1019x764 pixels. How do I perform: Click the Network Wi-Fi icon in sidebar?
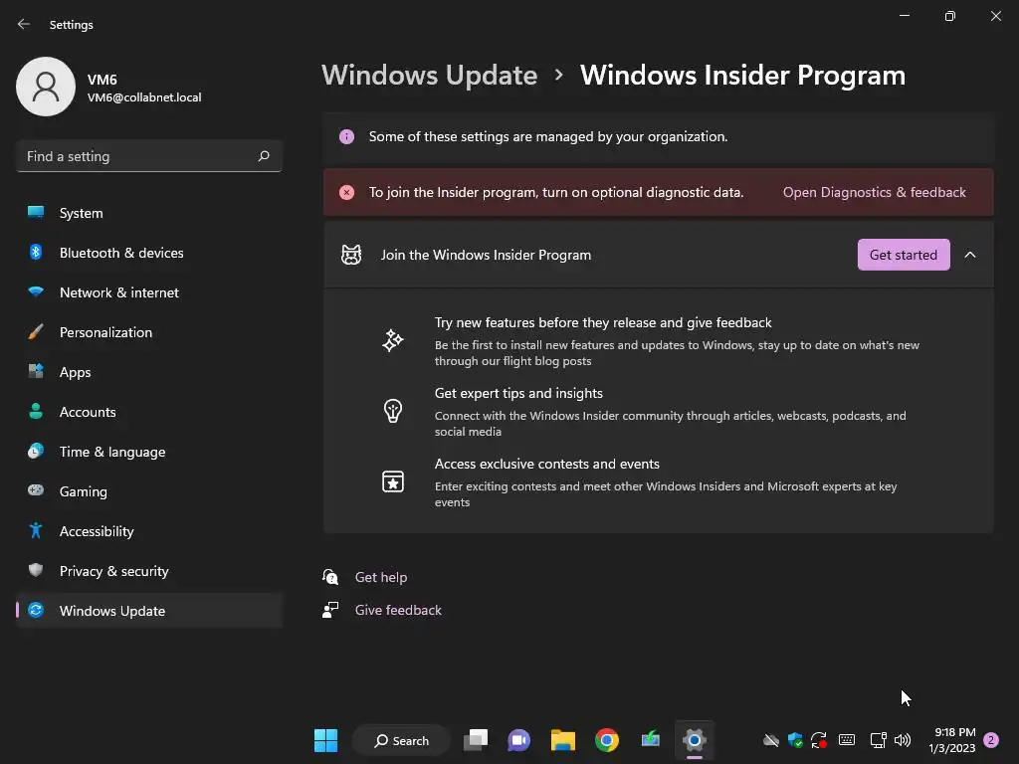pos(36,291)
